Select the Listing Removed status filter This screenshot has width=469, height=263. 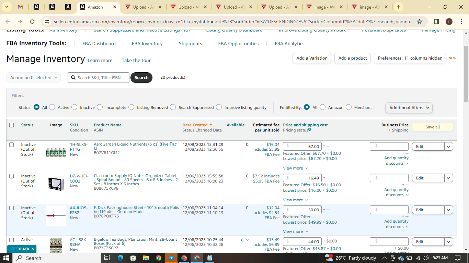[x=131, y=107]
